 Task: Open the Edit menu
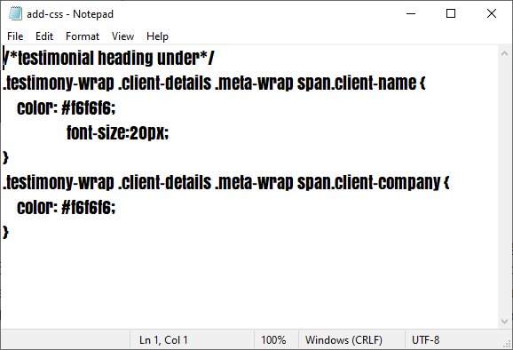tap(44, 36)
